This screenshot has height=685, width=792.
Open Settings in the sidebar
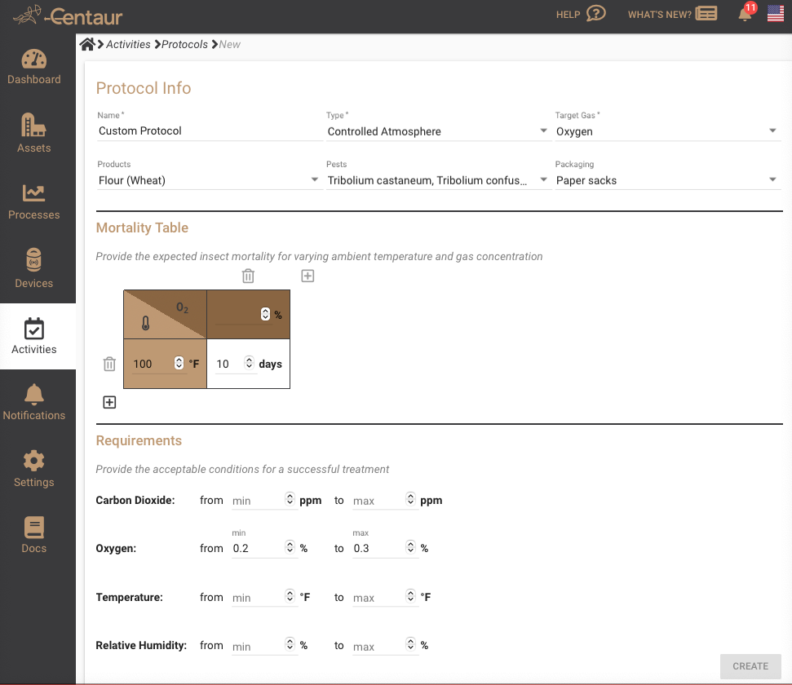point(34,469)
